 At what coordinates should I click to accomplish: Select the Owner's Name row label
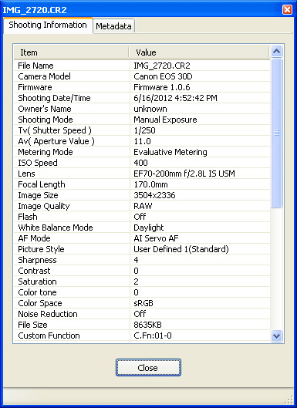(x=45, y=109)
